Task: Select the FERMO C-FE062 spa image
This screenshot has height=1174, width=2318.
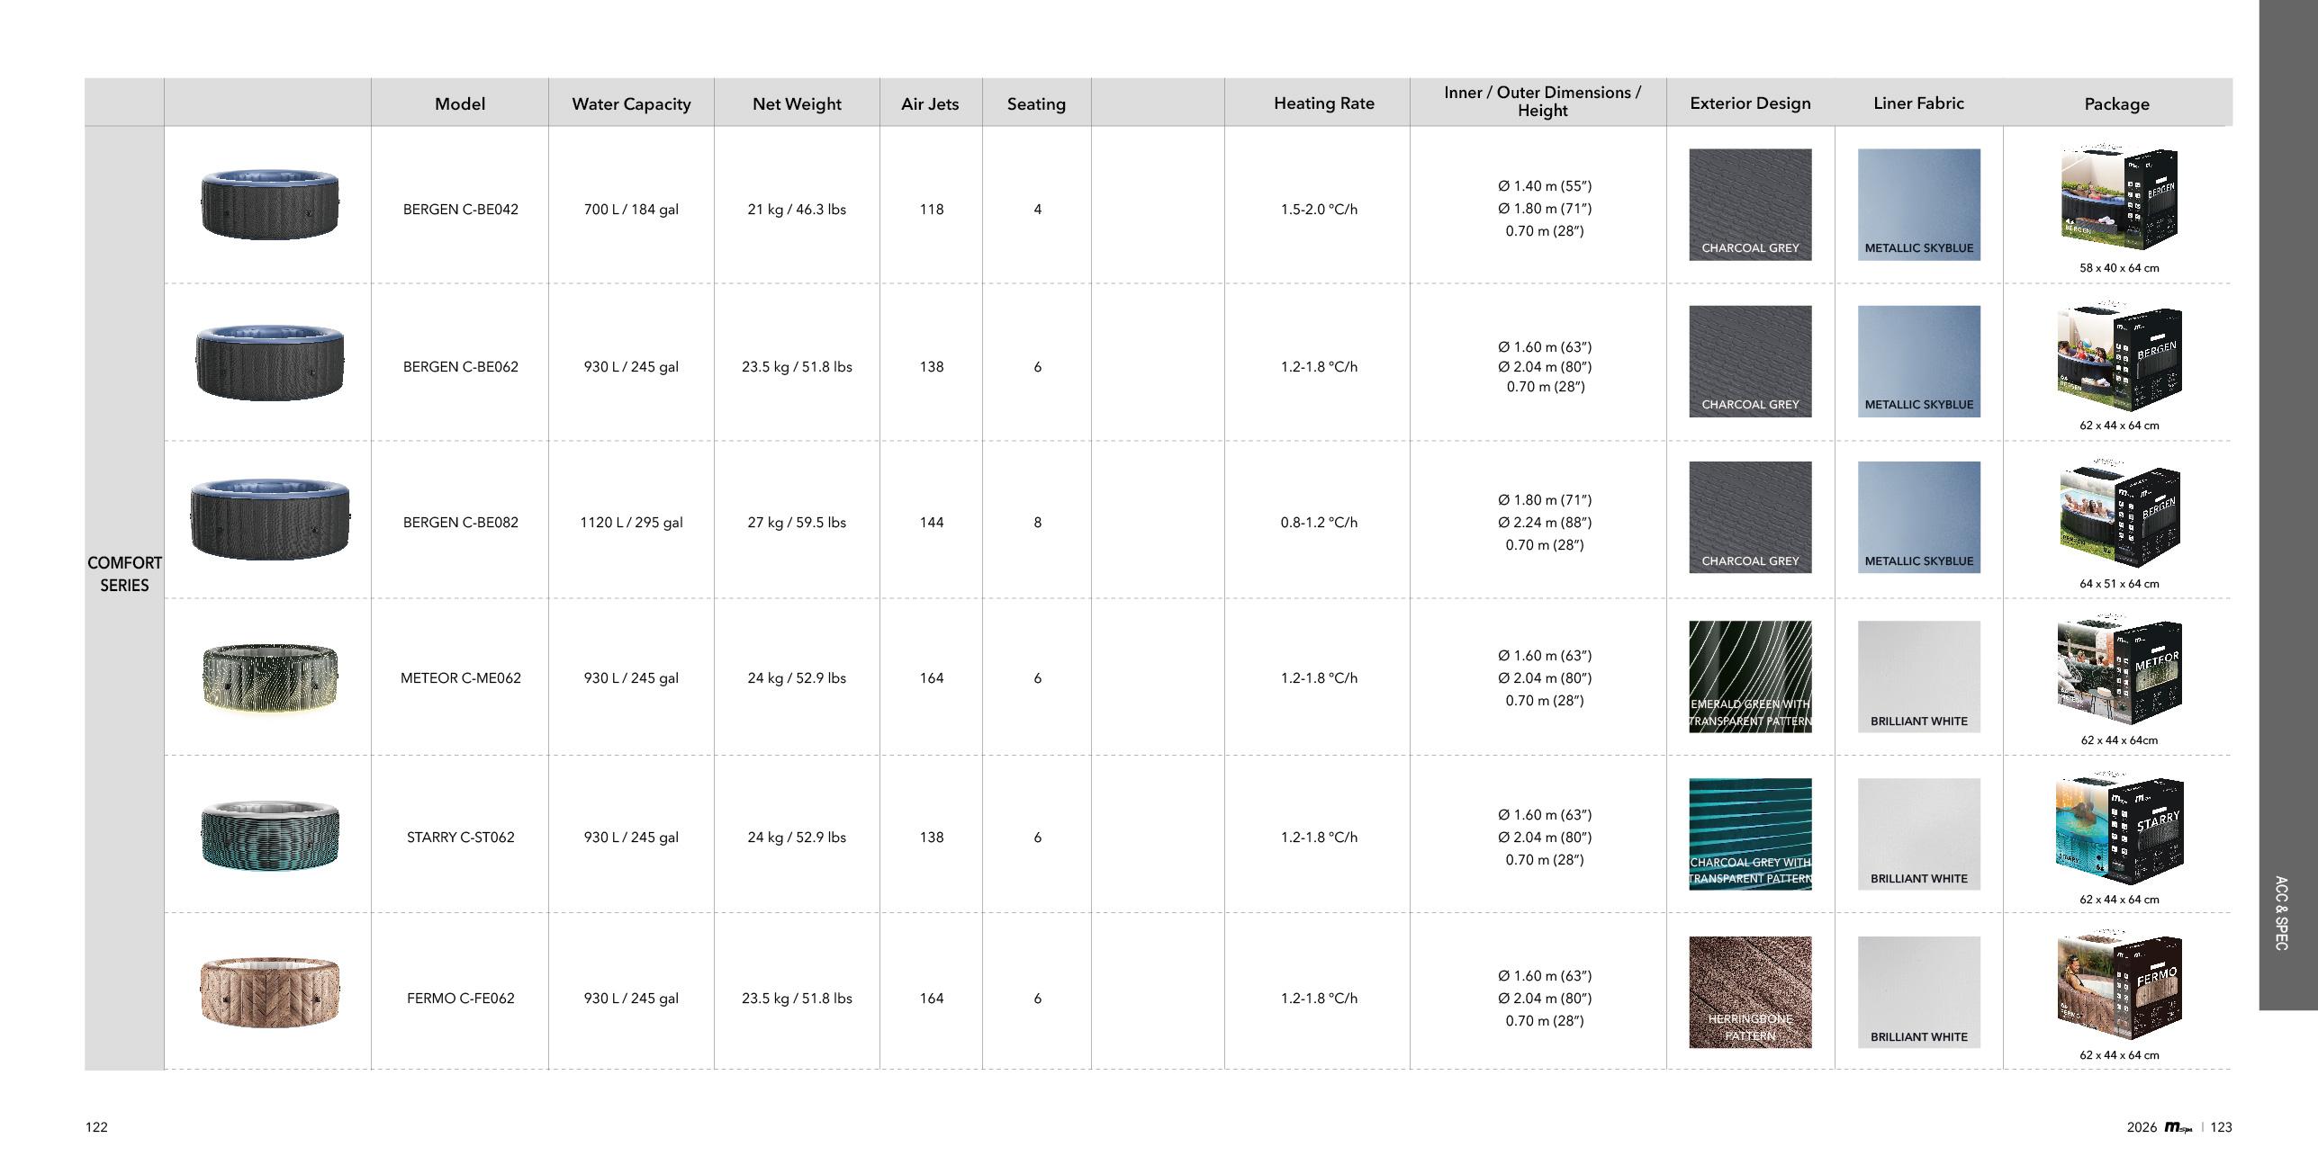Action: (270, 991)
